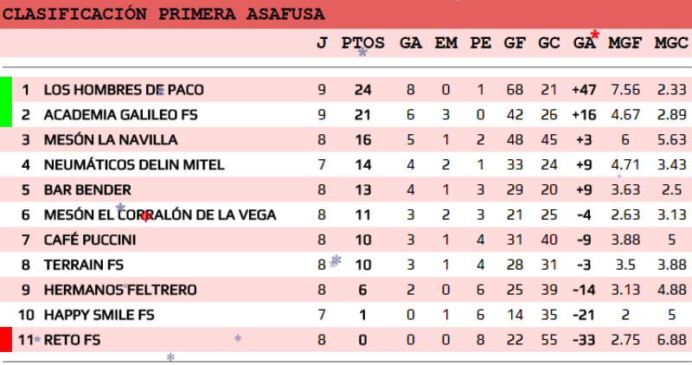Open MESÓN LA NAVILLA team entry
This screenshot has width=692, height=365.
point(111,140)
